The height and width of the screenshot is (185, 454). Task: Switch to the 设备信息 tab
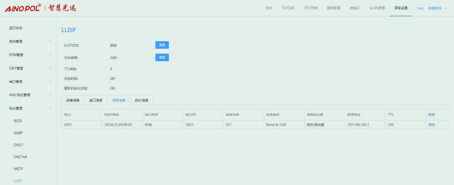(73, 100)
